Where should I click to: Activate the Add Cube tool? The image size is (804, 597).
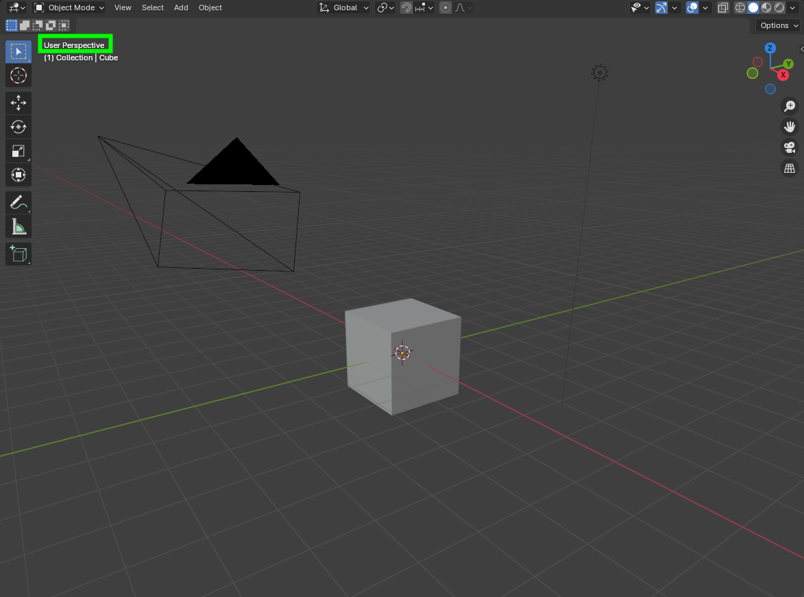tap(18, 254)
